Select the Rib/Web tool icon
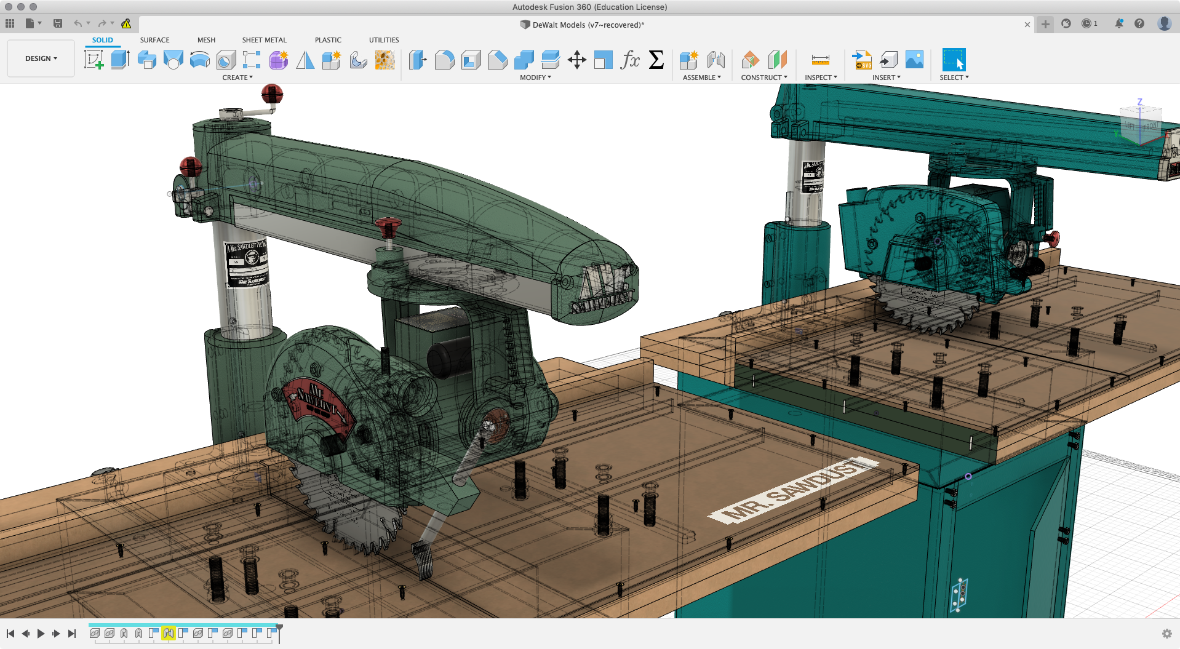This screenshot has height=649, width=1180. coord(358,60)
